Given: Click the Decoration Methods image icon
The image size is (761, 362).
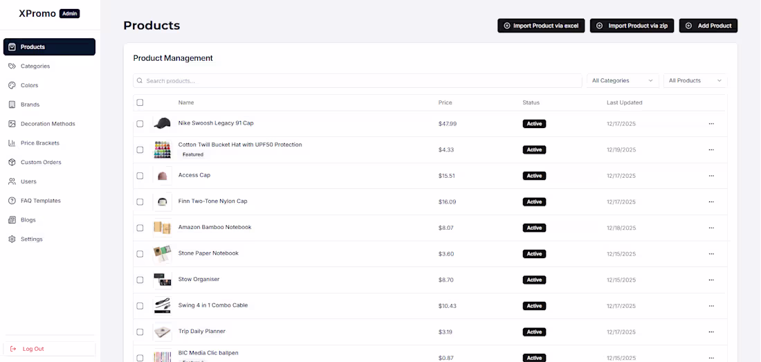Looking at the screenshot, I should [12, 124].
